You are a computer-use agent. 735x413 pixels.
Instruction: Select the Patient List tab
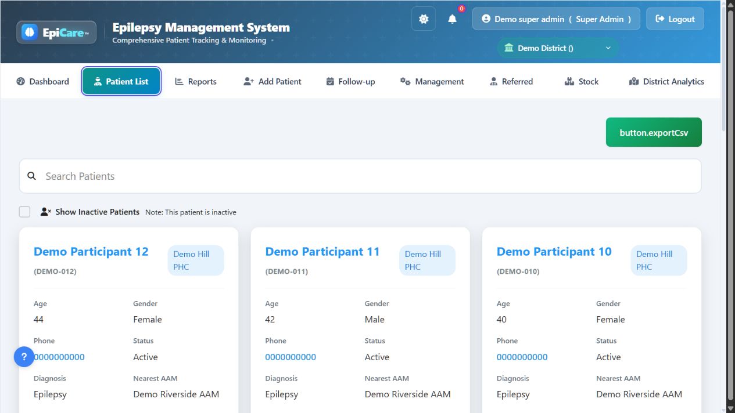[121, 81]
